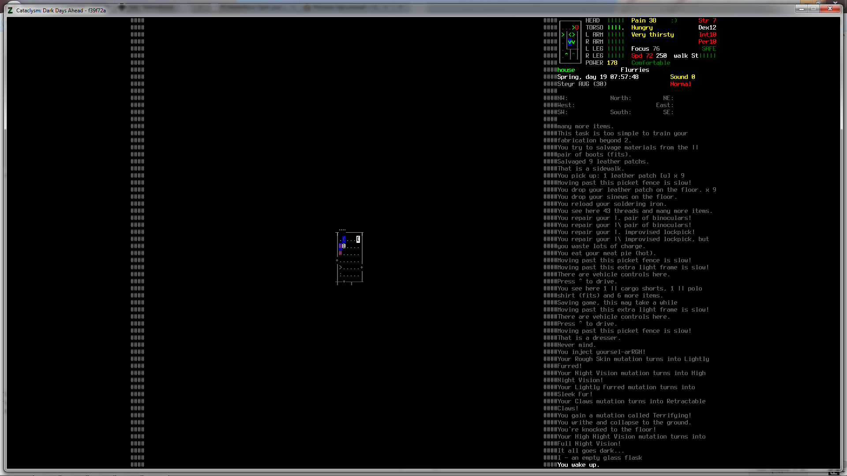Click the You wake up message line
This screenshot has width=847, height=476.
[x=578, y=465]
